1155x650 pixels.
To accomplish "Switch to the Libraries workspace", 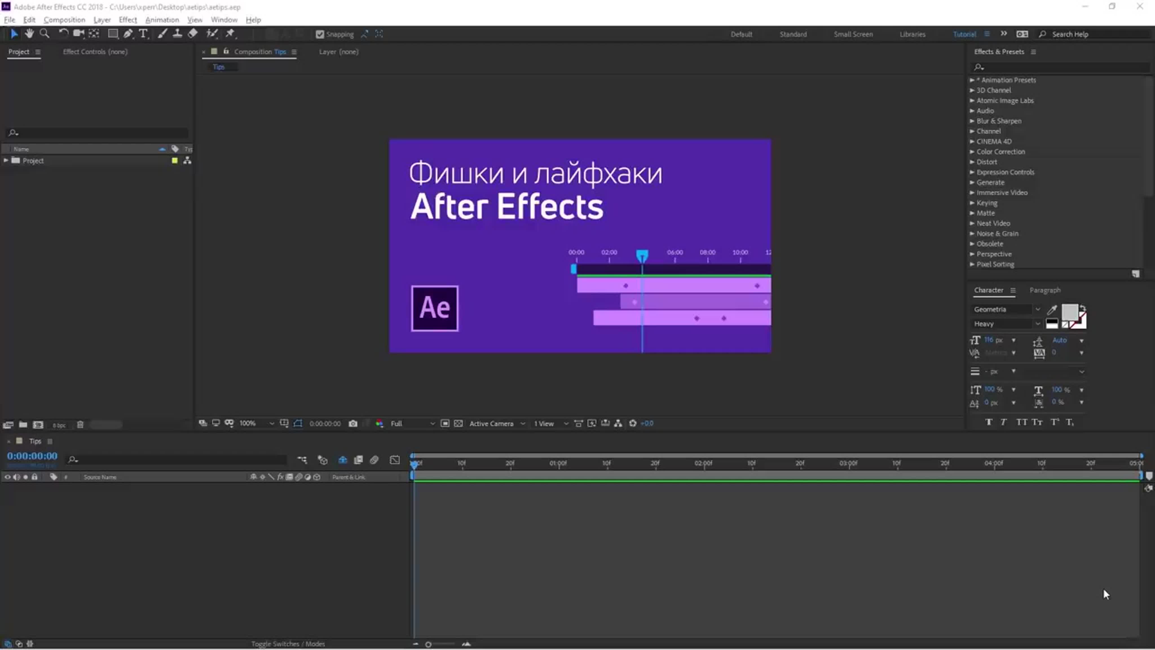I will tap(912, 34).
